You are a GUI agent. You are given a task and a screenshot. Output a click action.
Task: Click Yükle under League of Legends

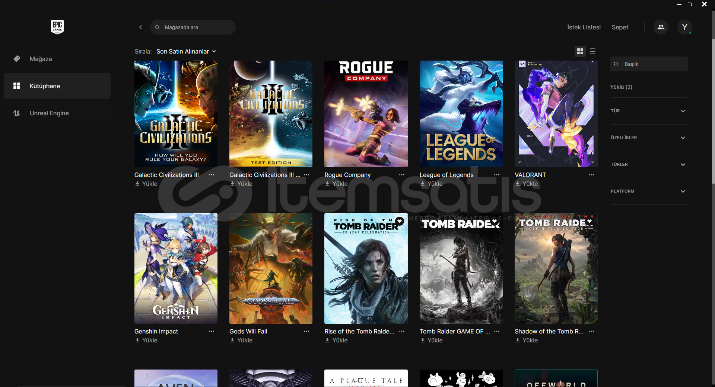pos(431,184)
